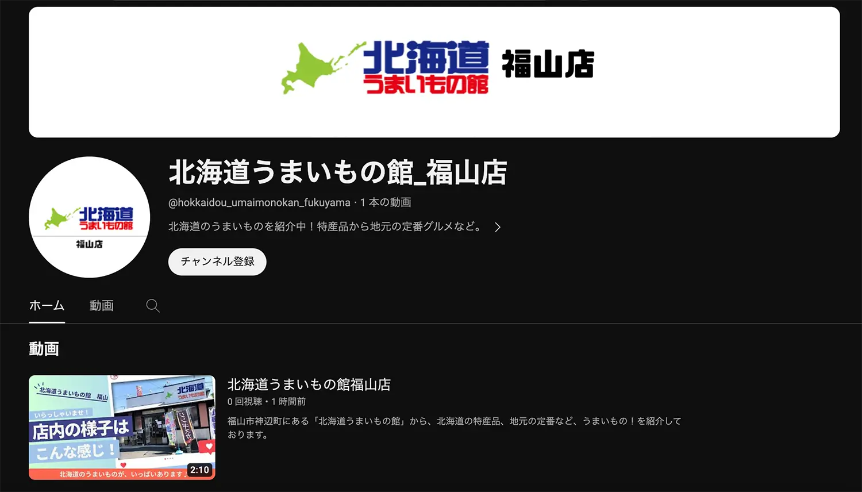Image resolution: width=862 pixels, height=492 pixels.
Task: Click video description starting 福山市神辺町にある
Action: (x=455, y=428)
